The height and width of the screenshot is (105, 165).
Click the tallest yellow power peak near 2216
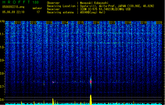[x=91, y=100]
